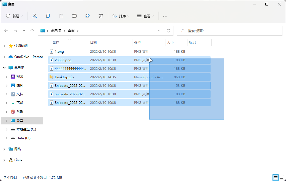This screenshot has width=286, height=181.
Task: Click the Rename icon in toolbar
Action: (x=74, y=16)
